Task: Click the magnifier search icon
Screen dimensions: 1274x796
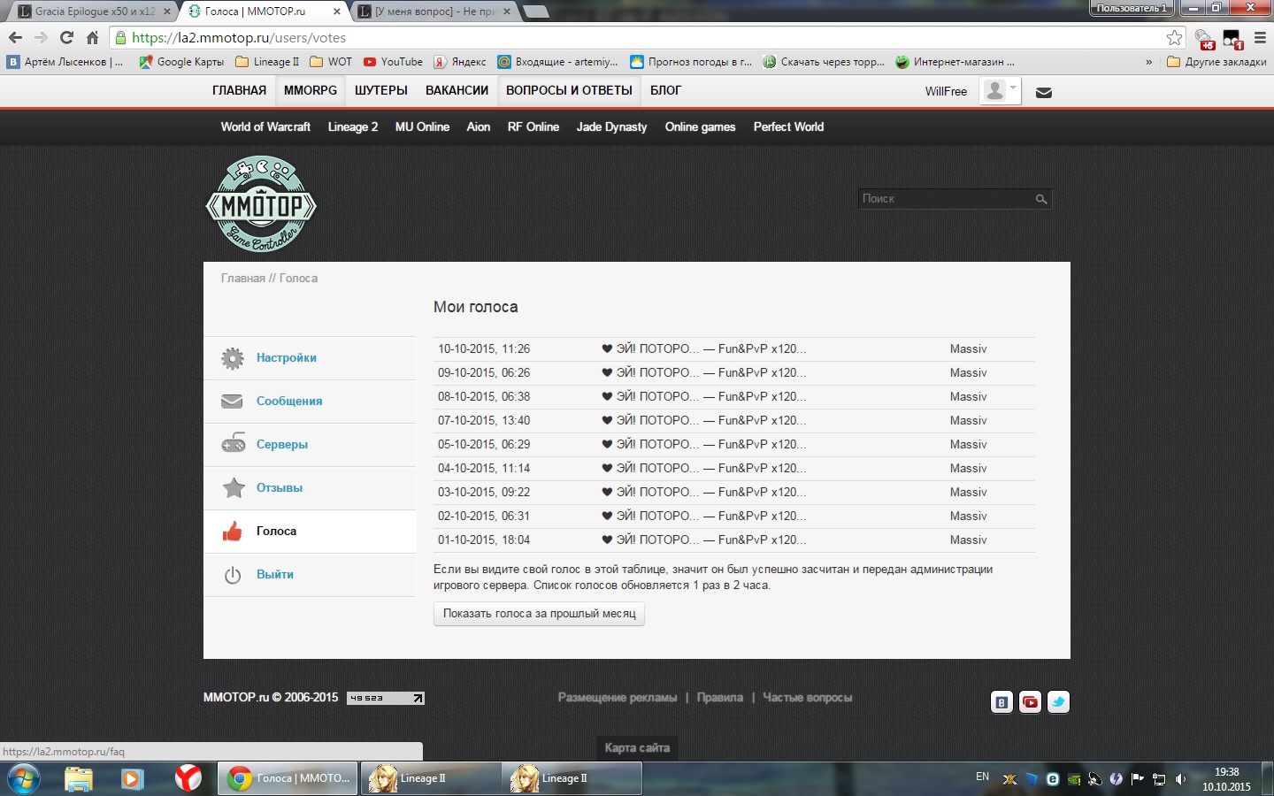Action: tap(1041, 199)
